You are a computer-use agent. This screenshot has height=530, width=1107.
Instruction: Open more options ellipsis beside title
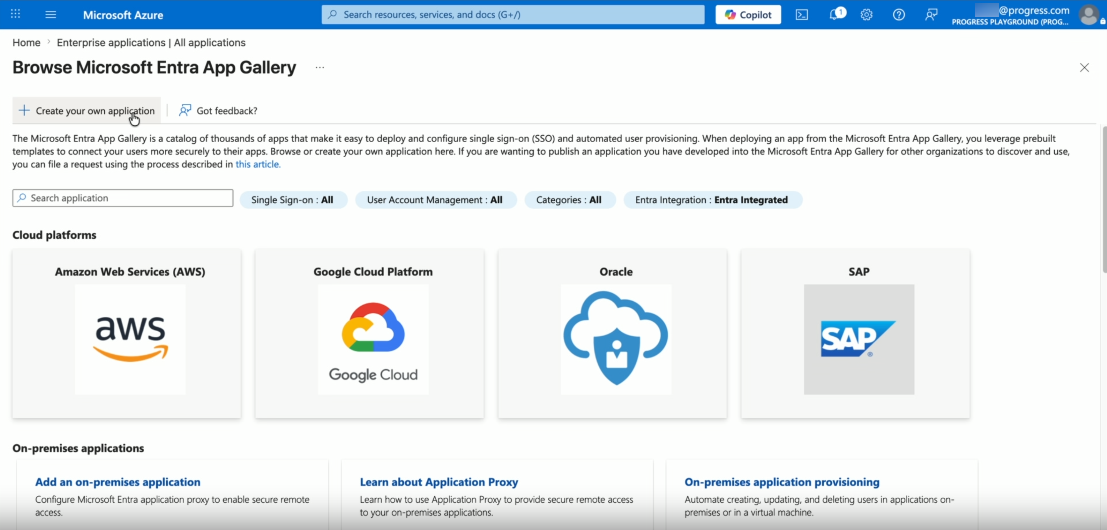[x=320, y=67]
